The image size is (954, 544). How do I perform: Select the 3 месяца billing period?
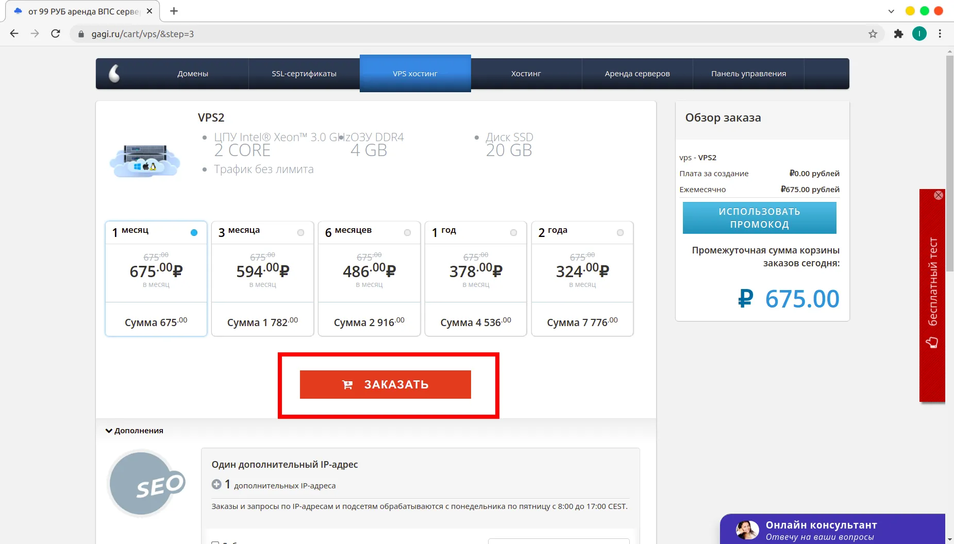point(262,279)
